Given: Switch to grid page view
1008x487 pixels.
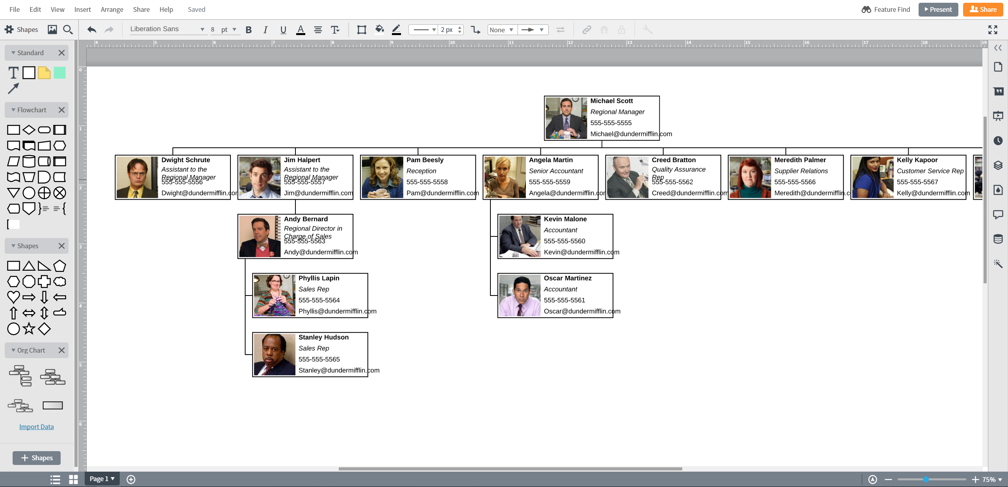Looking at the screenshot, I should [73, 479].
